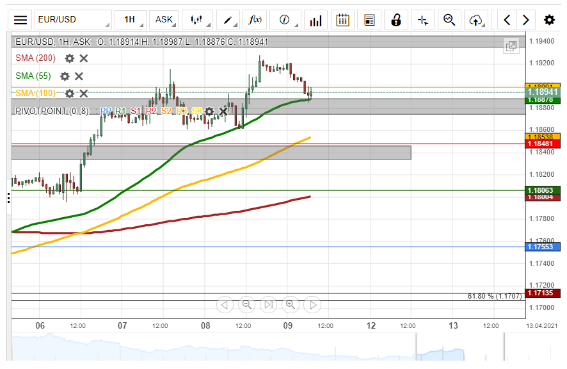Click the bar chart volume icon

click(x=315, y=20)
